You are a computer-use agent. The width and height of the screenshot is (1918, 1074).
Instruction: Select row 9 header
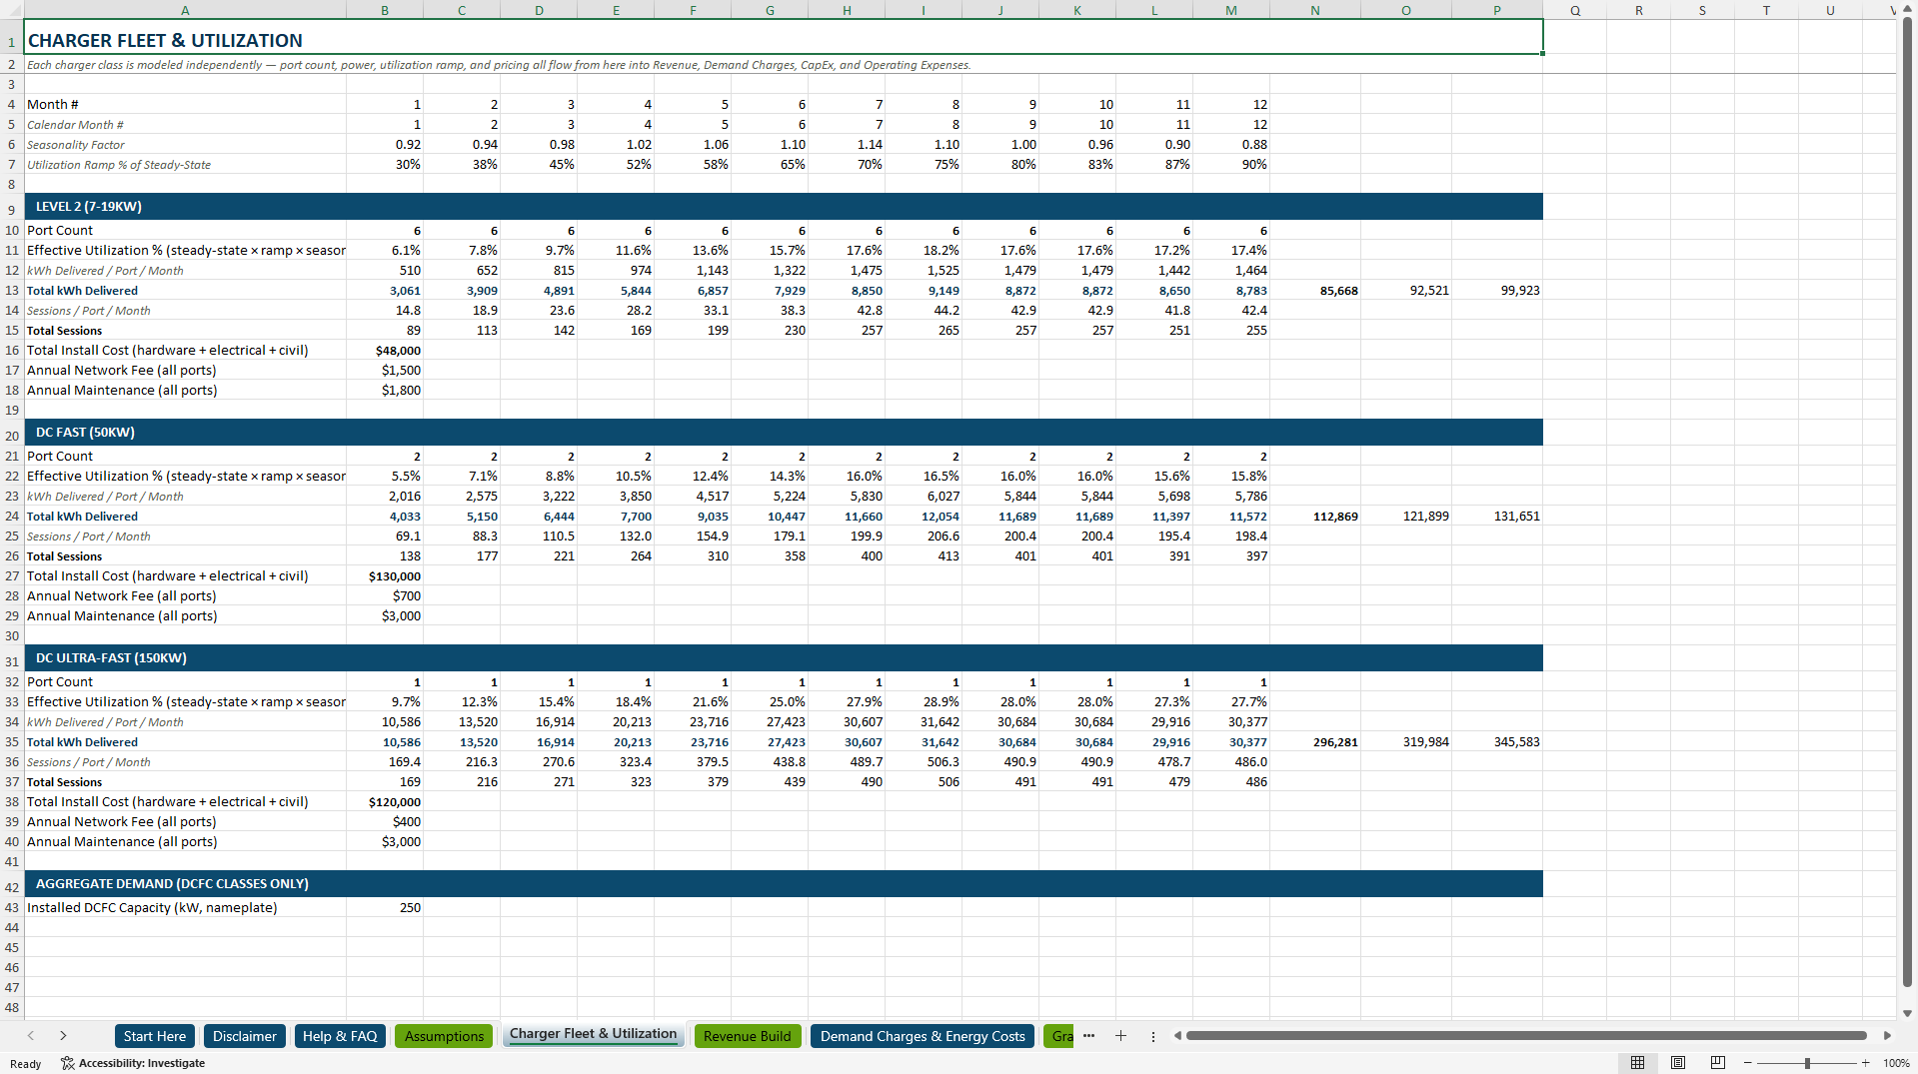tap(12, 209)
